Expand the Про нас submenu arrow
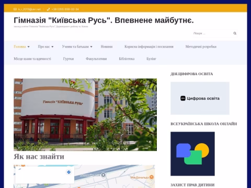251x188 pixels. [52, 46]
